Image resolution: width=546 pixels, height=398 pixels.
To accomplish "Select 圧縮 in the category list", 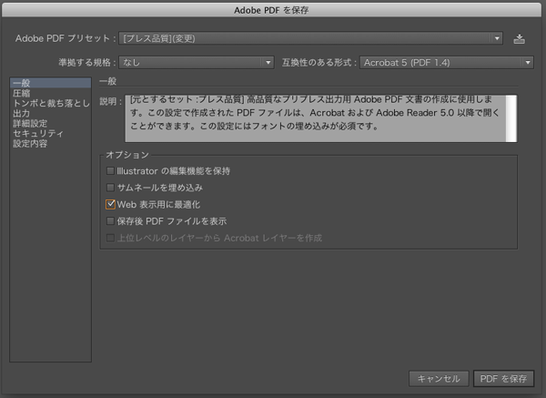I will click(x=50, y=93).
